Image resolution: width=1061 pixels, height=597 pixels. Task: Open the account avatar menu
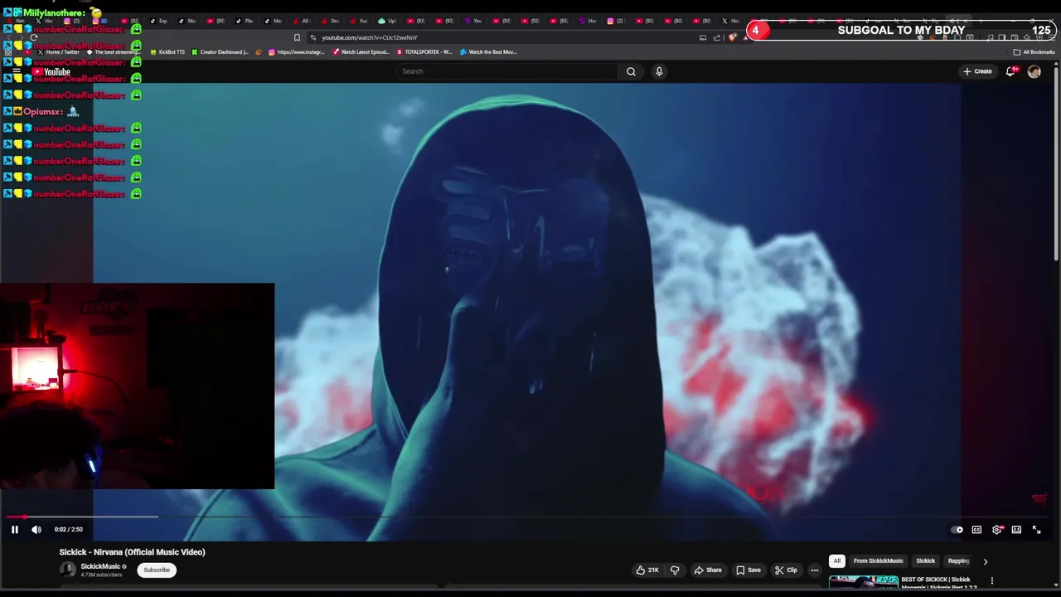click(1034, 71)
